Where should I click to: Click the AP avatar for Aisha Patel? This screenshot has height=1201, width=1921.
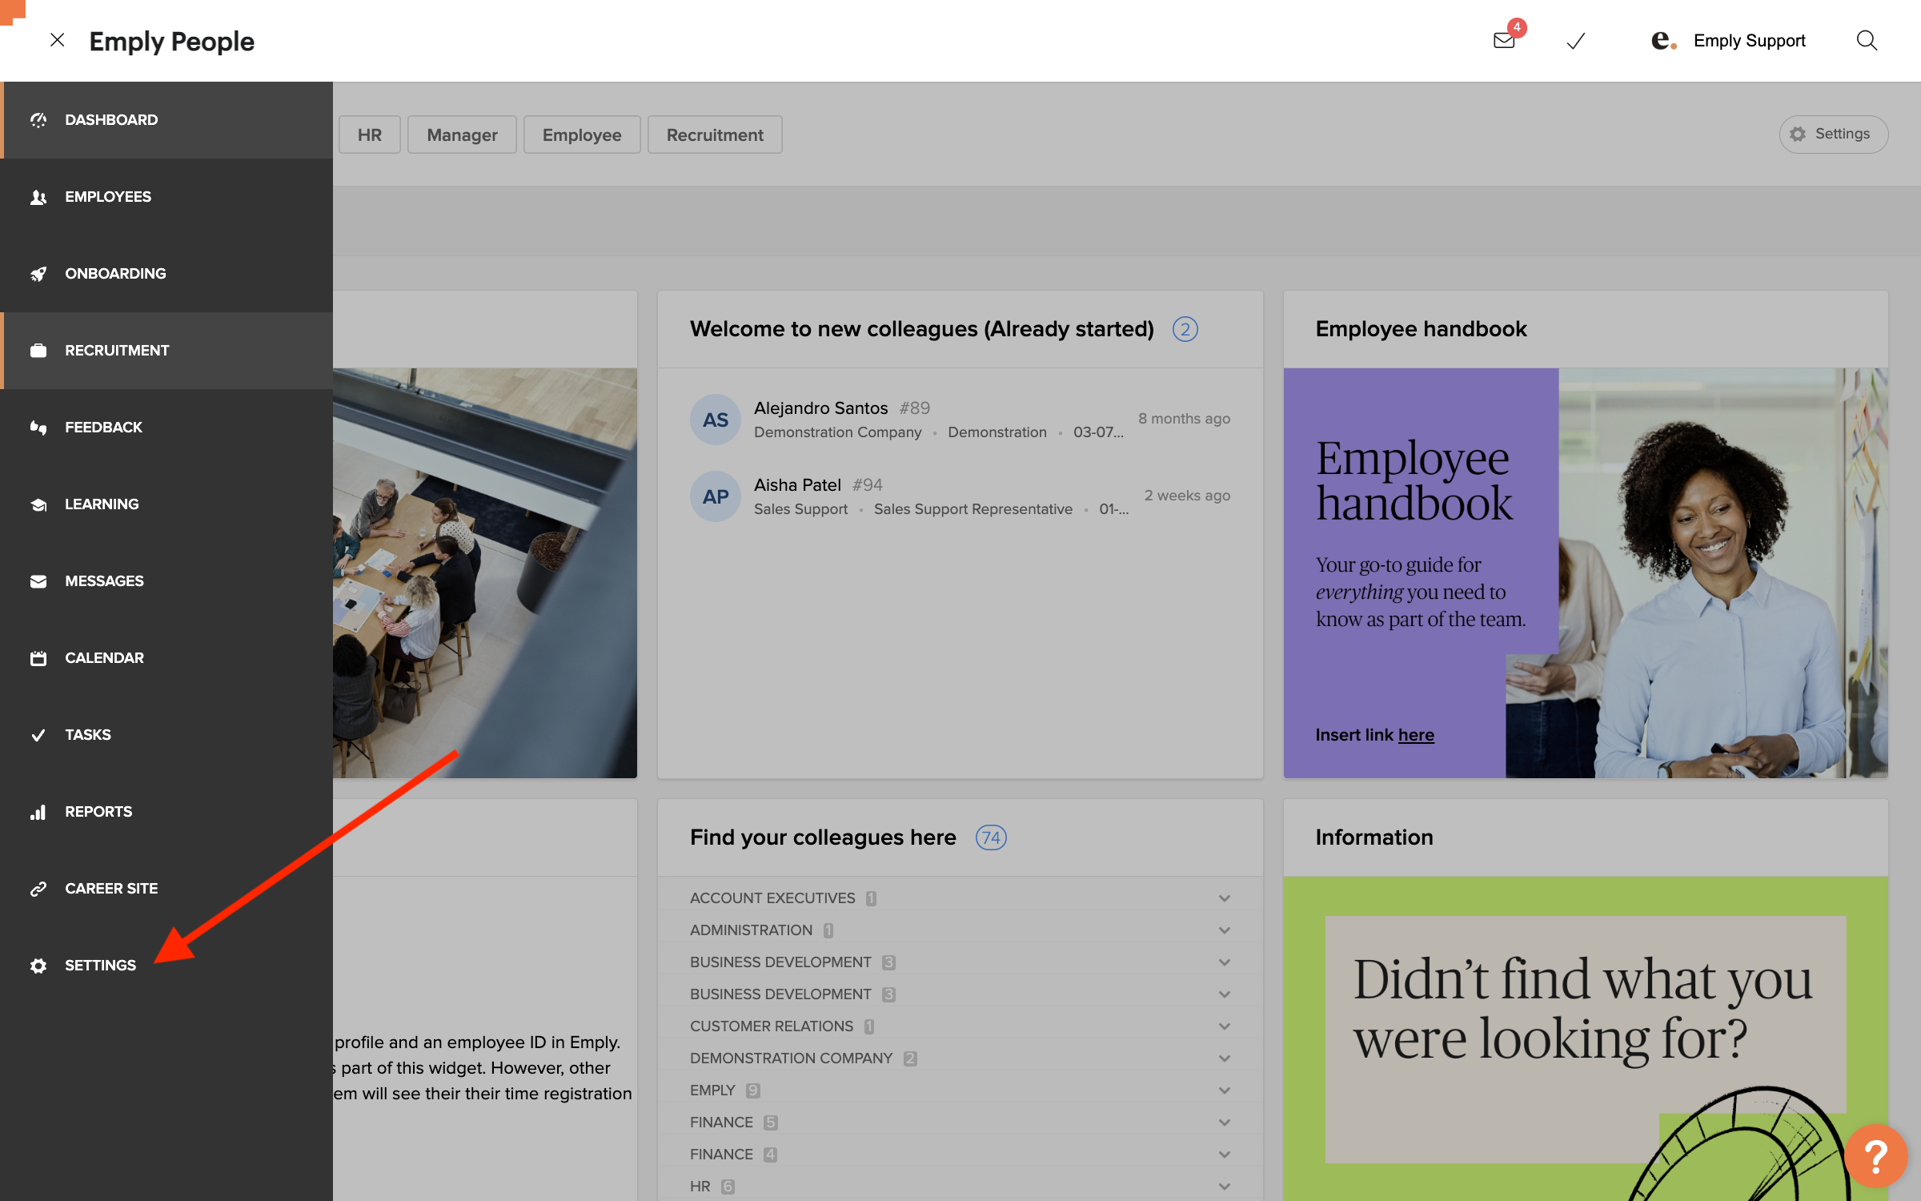click(x=716, y=496)
